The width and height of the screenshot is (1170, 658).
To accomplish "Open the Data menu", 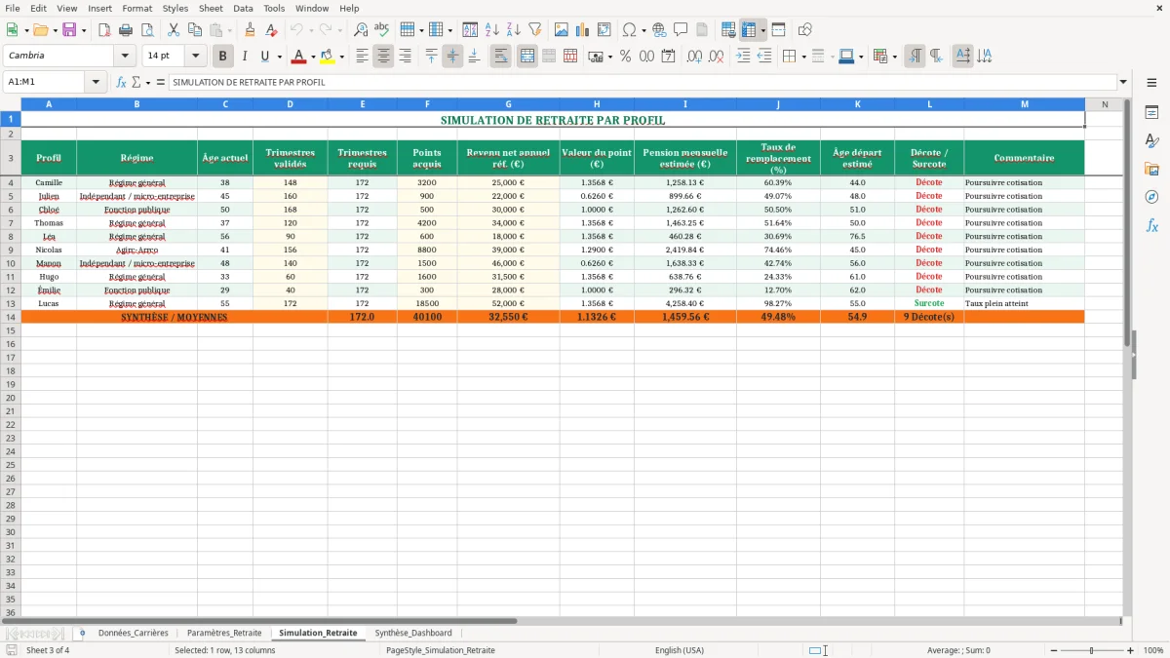I will pos(243,8).
